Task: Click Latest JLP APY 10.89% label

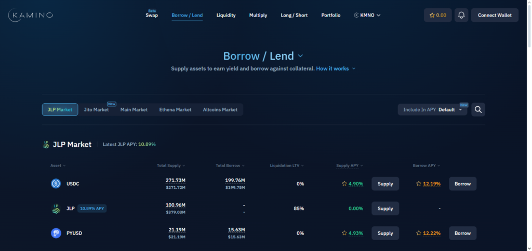Action: point(129,144)
